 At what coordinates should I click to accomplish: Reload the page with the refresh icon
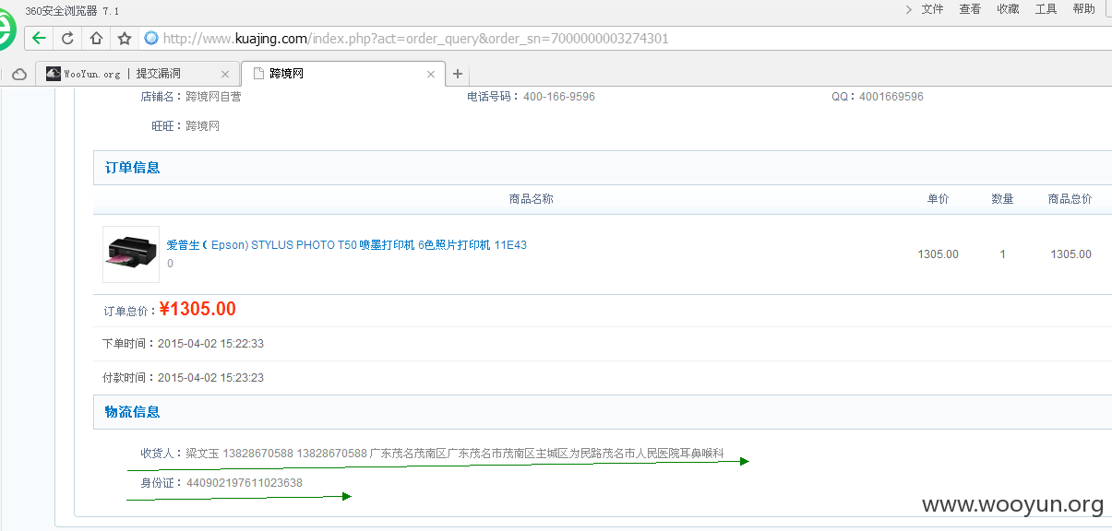[67, 38]
